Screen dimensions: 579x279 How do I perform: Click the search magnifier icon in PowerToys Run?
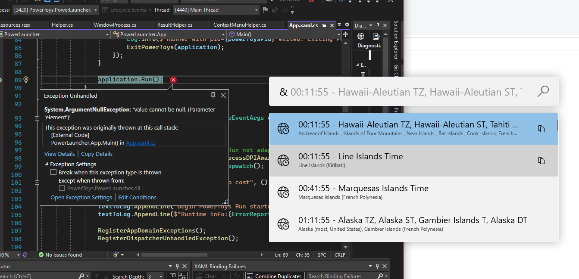pyautogui.click(x=543, y=91)
